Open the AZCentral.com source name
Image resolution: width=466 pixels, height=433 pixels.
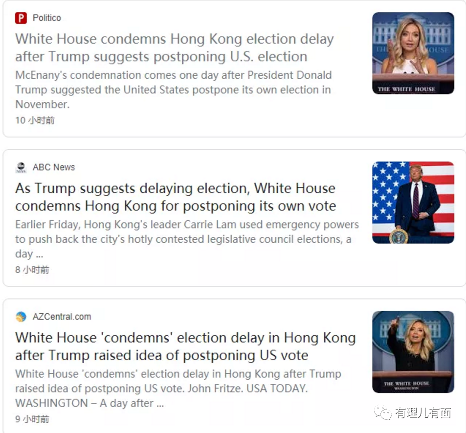(62, 317)
